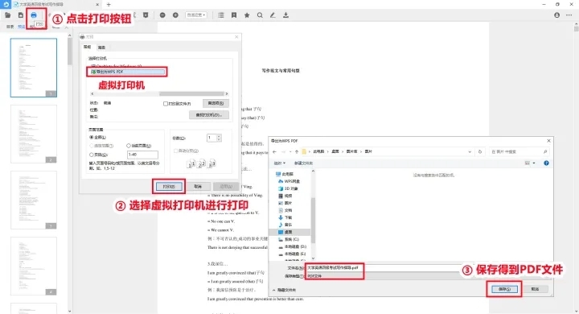579x314 pixels.
Task: Click the app home icon at top left
Action: tap(5, 5)
